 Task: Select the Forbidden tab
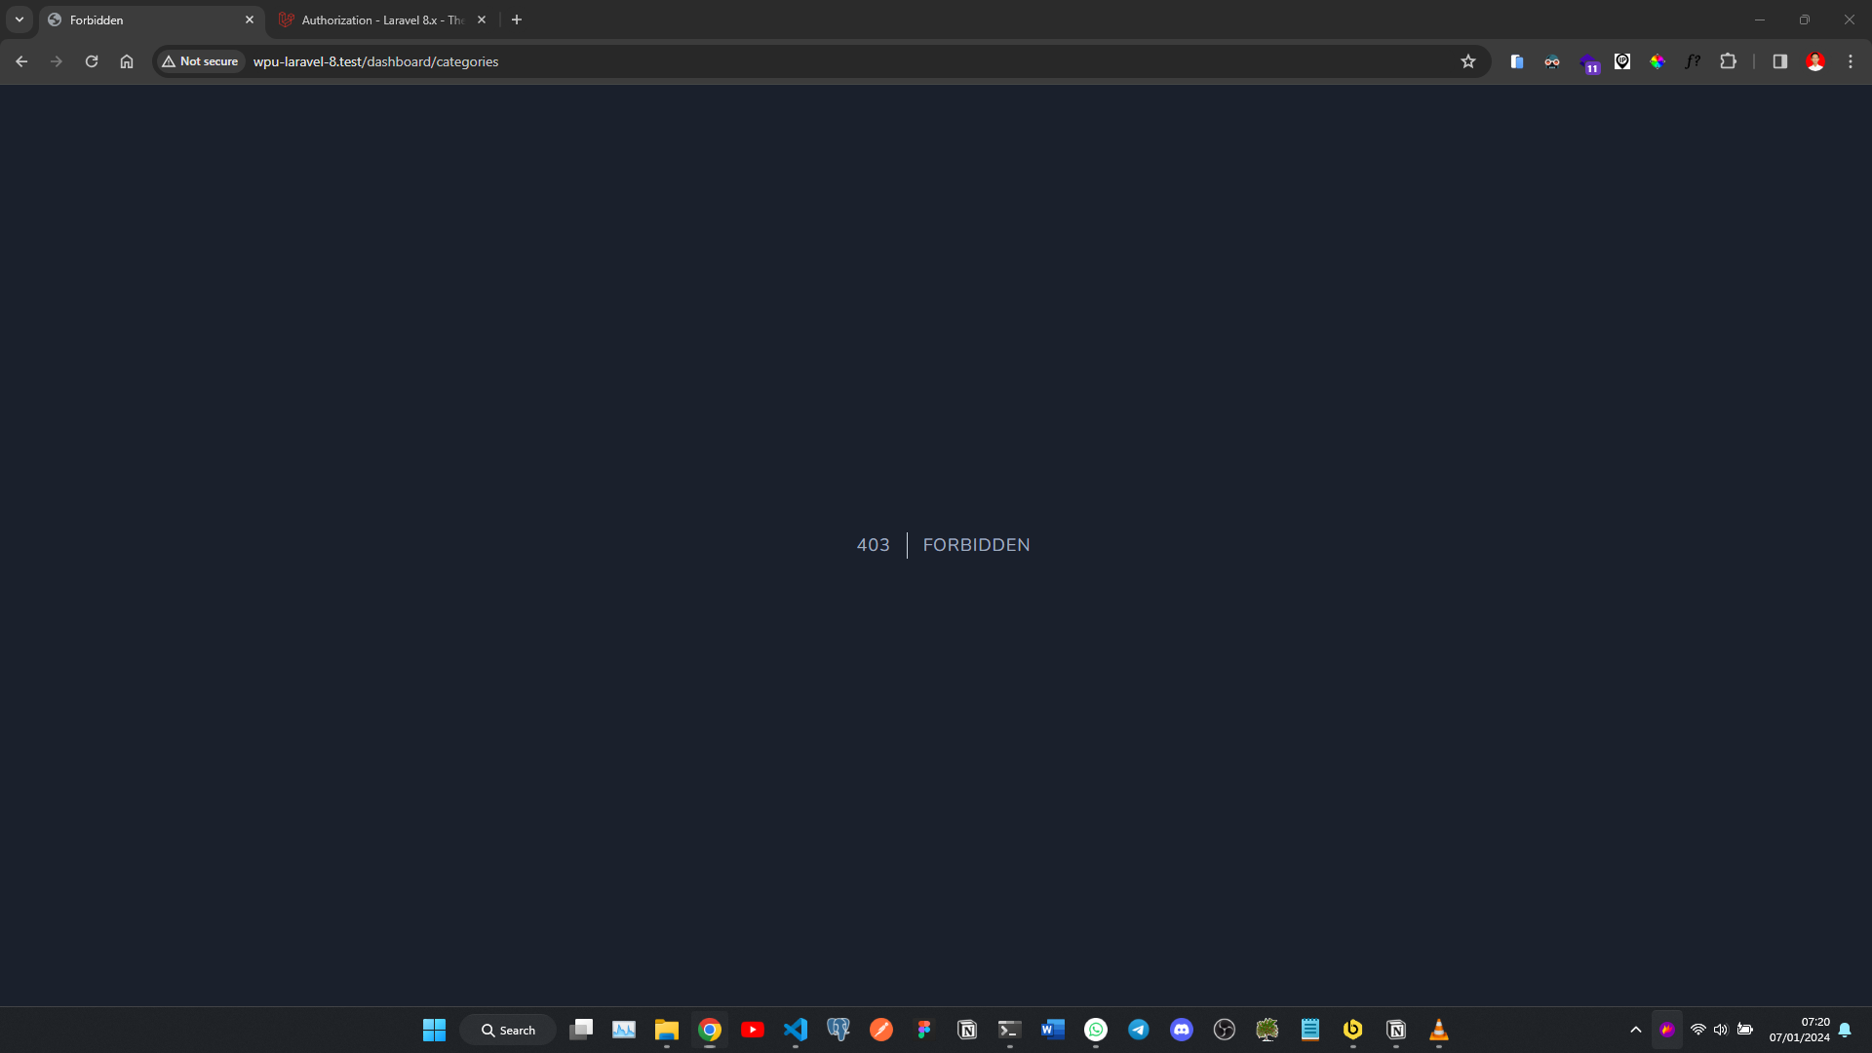[x=146, y=19]
